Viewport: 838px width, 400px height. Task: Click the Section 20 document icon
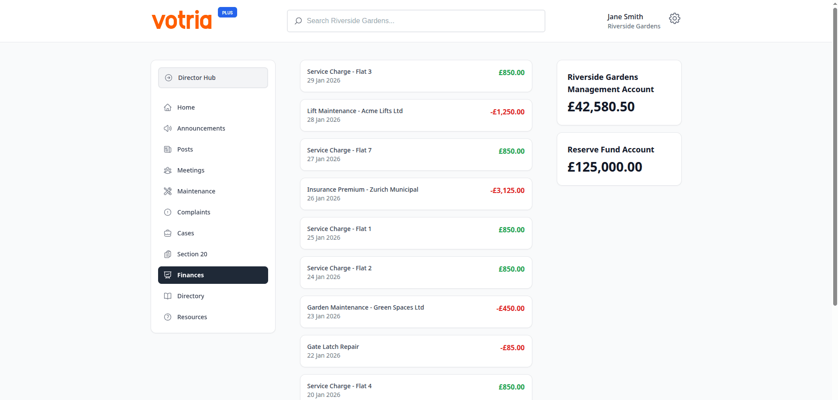tap(168, 254)
